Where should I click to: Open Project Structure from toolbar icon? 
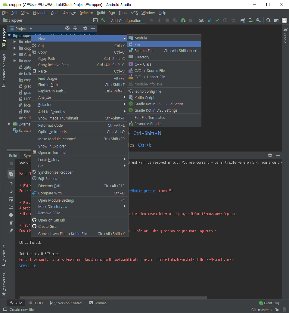click(x=276, y=20)
